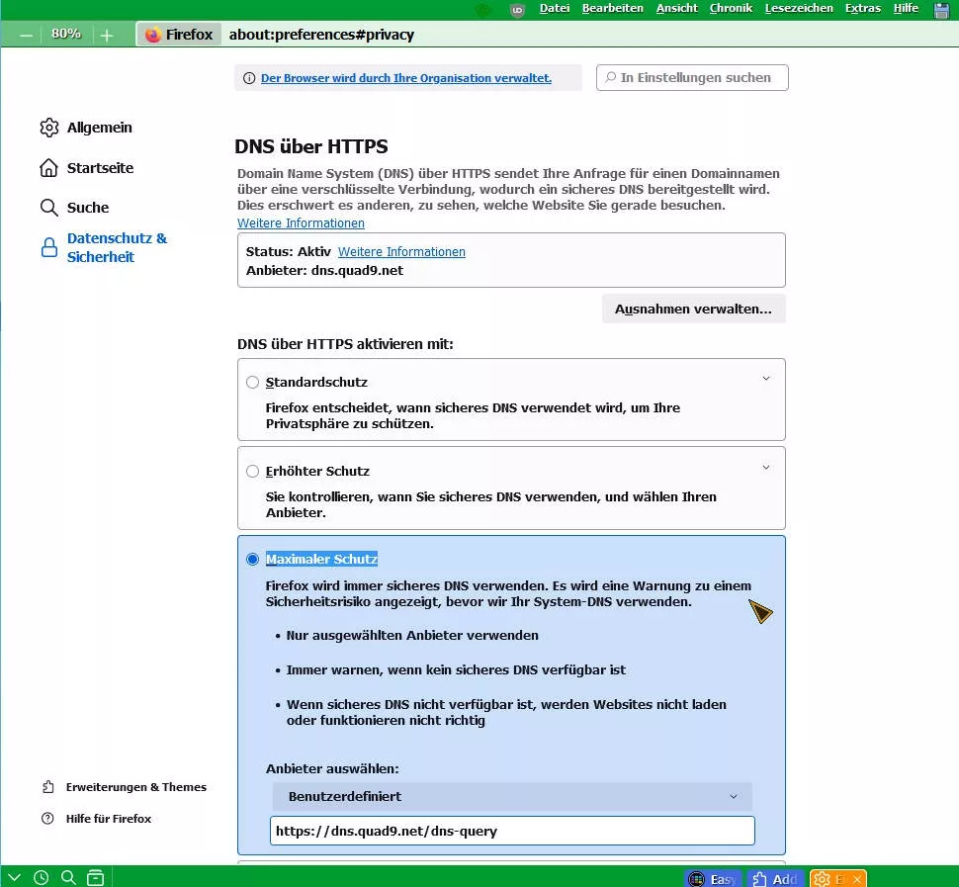The height and width of the screenshot is (887, 959).
Task: Open the Benutzerdefiniert provider dropdown
Action: click(x=512, y=796)
